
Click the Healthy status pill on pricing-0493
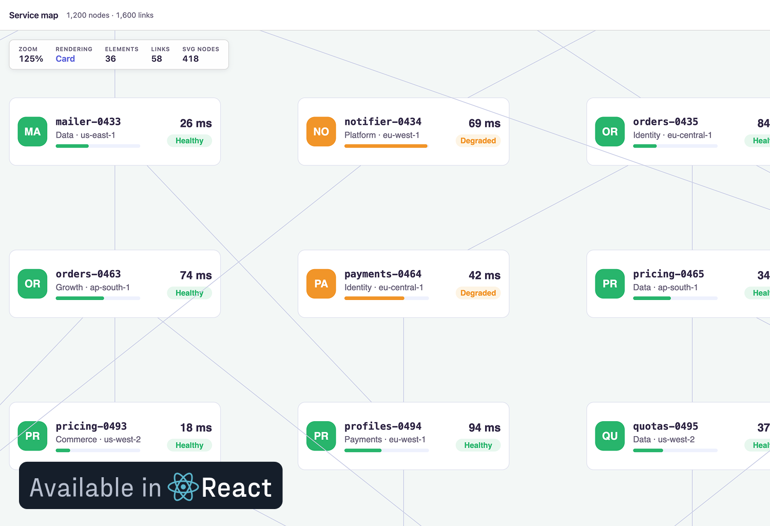pyautogui.click(x=189, y=445)
